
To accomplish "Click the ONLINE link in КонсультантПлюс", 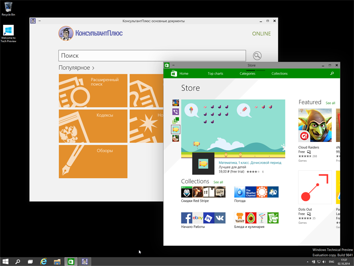I will (261, 34).
